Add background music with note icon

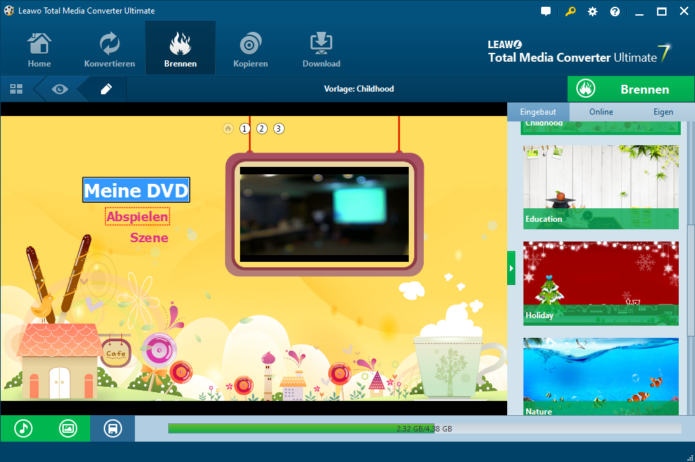point(23,429)
